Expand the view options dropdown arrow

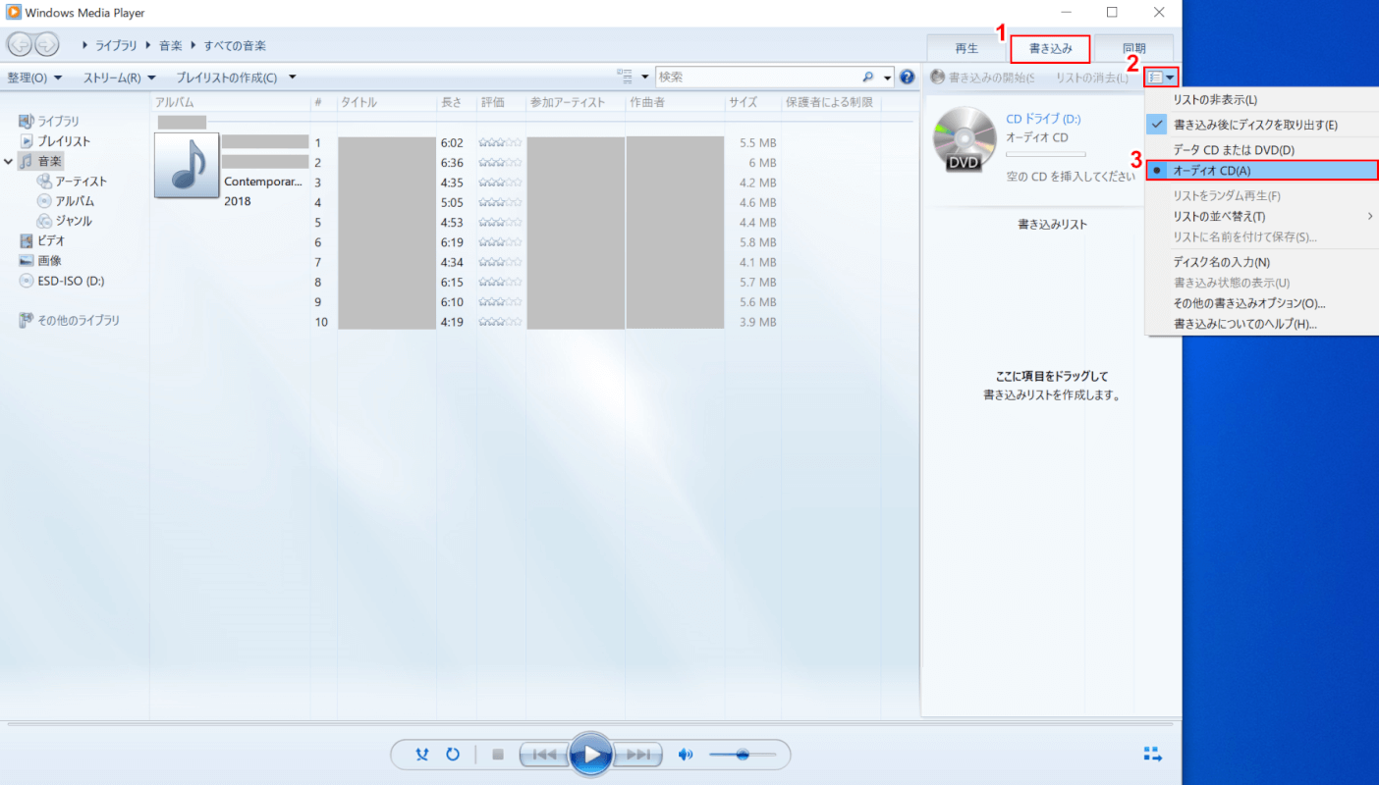[645, 77]
